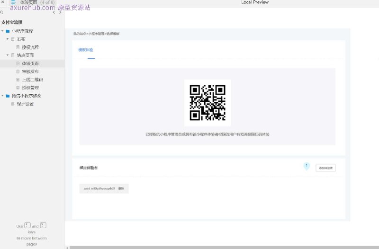Click the note marker numbered 1
Image resolution: width=379 pixels, height=249 pixels.
307,166
